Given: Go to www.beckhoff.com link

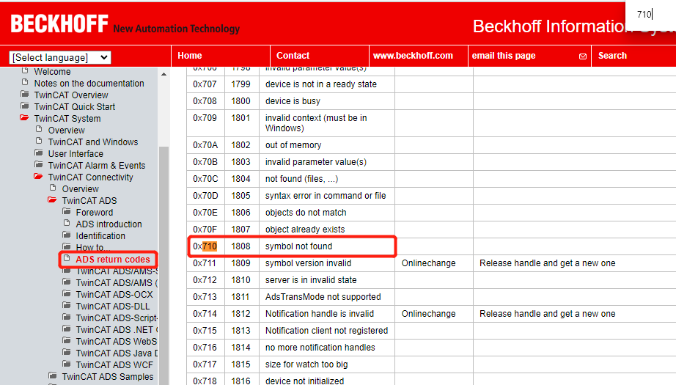Looking at the screenshot, I should pos(413,56).
